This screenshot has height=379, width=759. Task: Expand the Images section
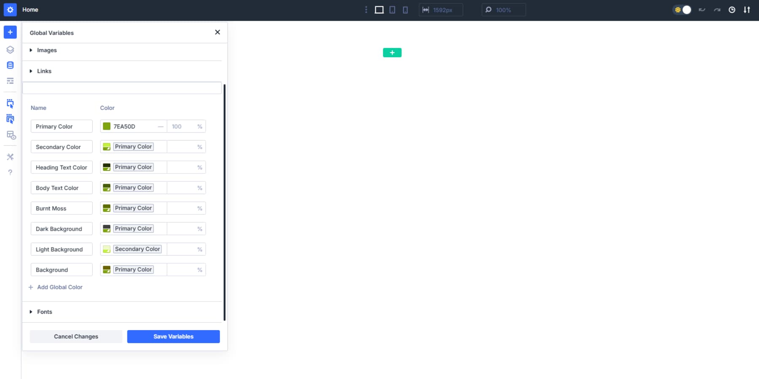tap(47, 50)
